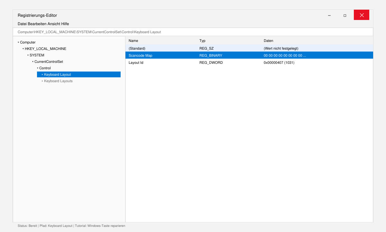The height and width of the screenshot is (232, 386).
Task: Select the Layout Id value entry
Action: [x=249, y=63]
